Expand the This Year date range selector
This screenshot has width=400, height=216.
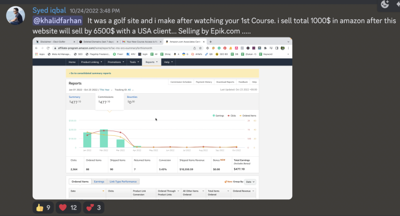(106, 90)
